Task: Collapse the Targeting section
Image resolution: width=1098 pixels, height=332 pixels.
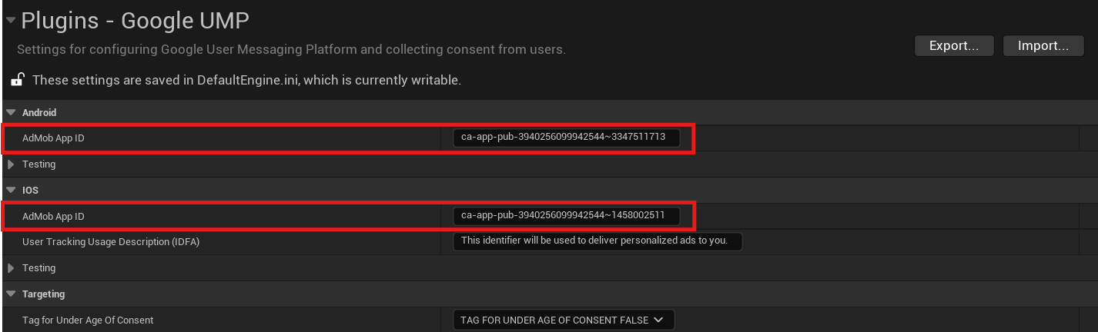Action: 11,294
